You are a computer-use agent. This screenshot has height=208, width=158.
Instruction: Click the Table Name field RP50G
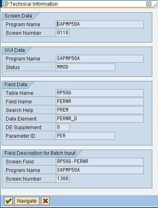(100, 93)
